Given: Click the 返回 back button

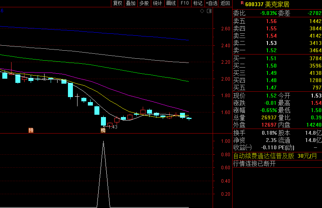Looking at the screenshot, I should point(225,3).
